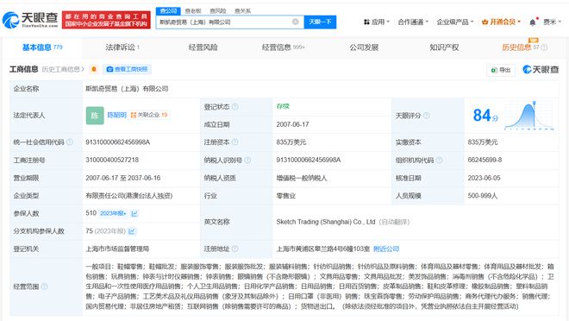Click English name Sketch Trading (Shanghai) Co., Ltd
Screen dimensions: 569x321
click(326, 222)
